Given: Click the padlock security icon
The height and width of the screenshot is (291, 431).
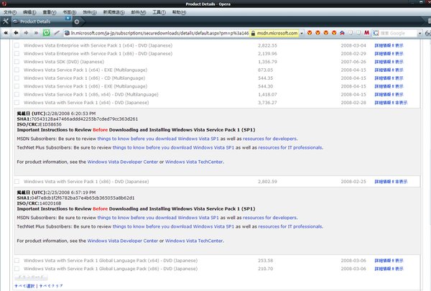Looking at the screenshot, I should click(x=253, y=33).
